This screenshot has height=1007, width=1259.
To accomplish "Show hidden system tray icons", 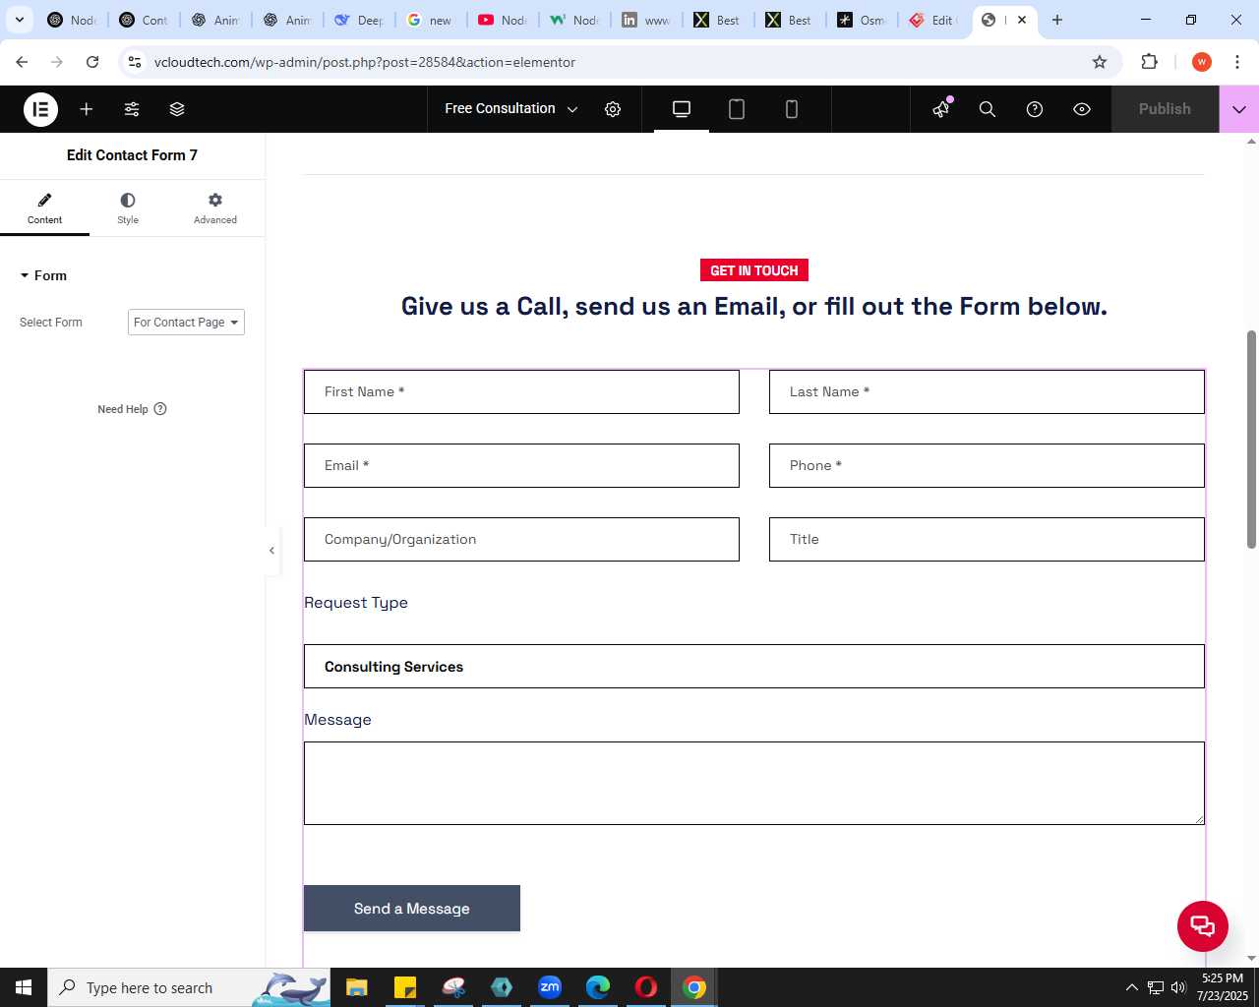I will pos(1131,987).
